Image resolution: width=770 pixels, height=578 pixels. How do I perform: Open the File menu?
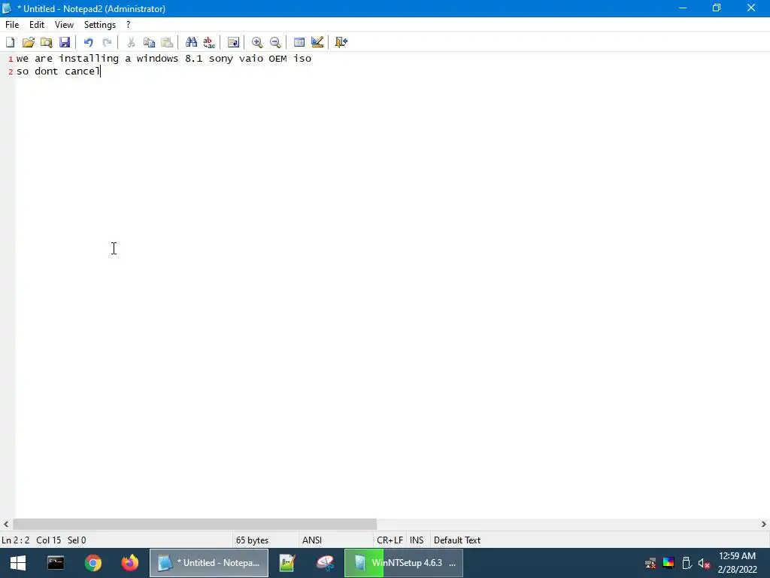[x=12, y=25]
